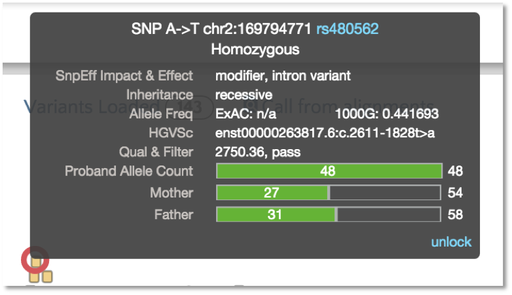Click the Father green bar showing 31

pos(276,215)
